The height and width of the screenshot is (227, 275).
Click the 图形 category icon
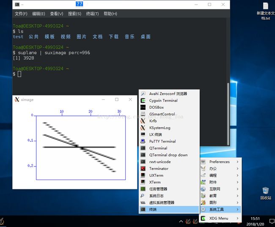coord(203,202)
